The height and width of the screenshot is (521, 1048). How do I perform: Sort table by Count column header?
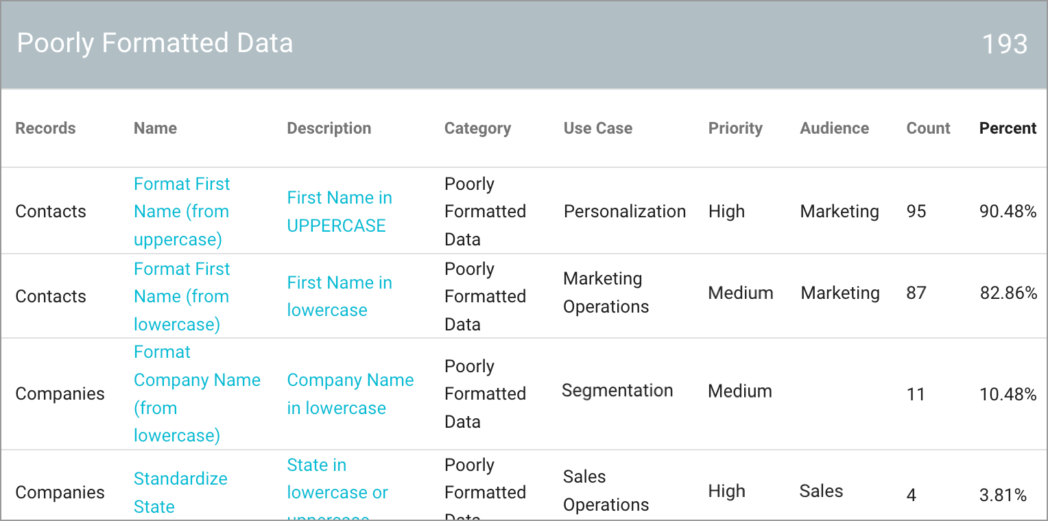(928, 128)
